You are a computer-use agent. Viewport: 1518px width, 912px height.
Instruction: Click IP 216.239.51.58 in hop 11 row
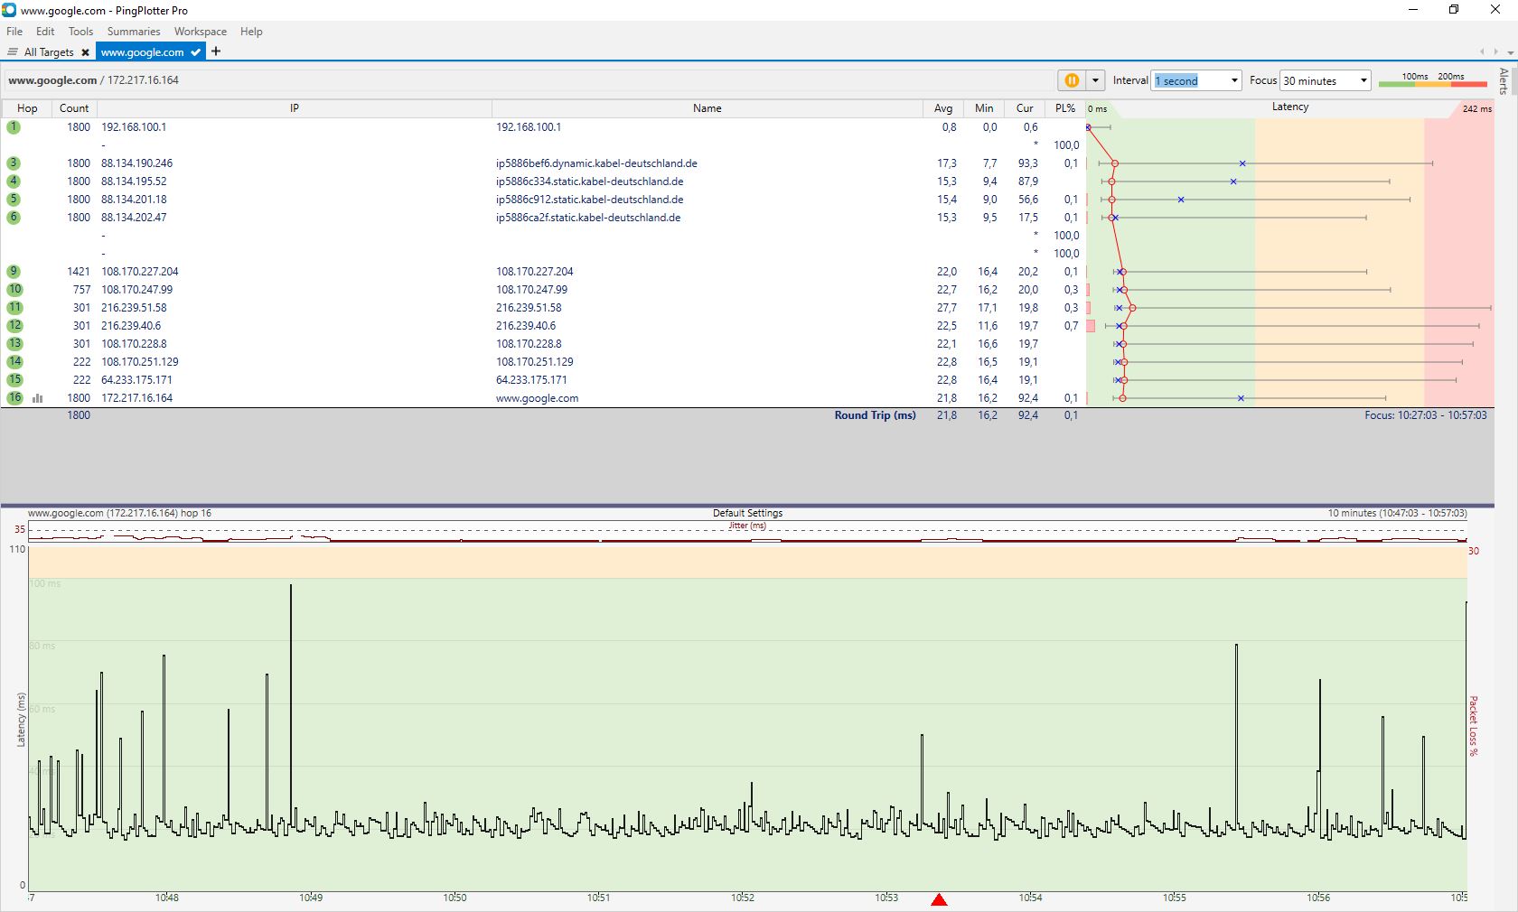(134, 308)
